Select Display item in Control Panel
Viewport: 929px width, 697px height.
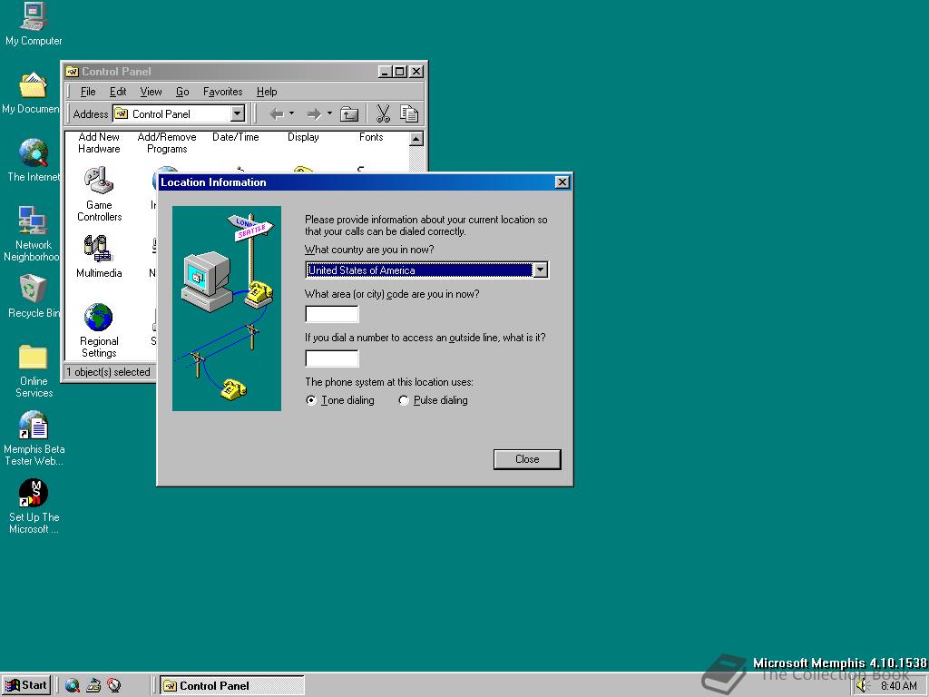(303, 137)
